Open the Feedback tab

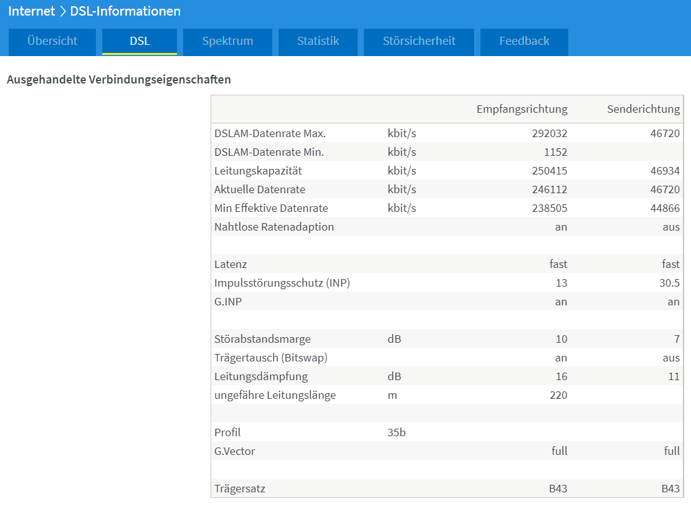click(x=524, y=42)
